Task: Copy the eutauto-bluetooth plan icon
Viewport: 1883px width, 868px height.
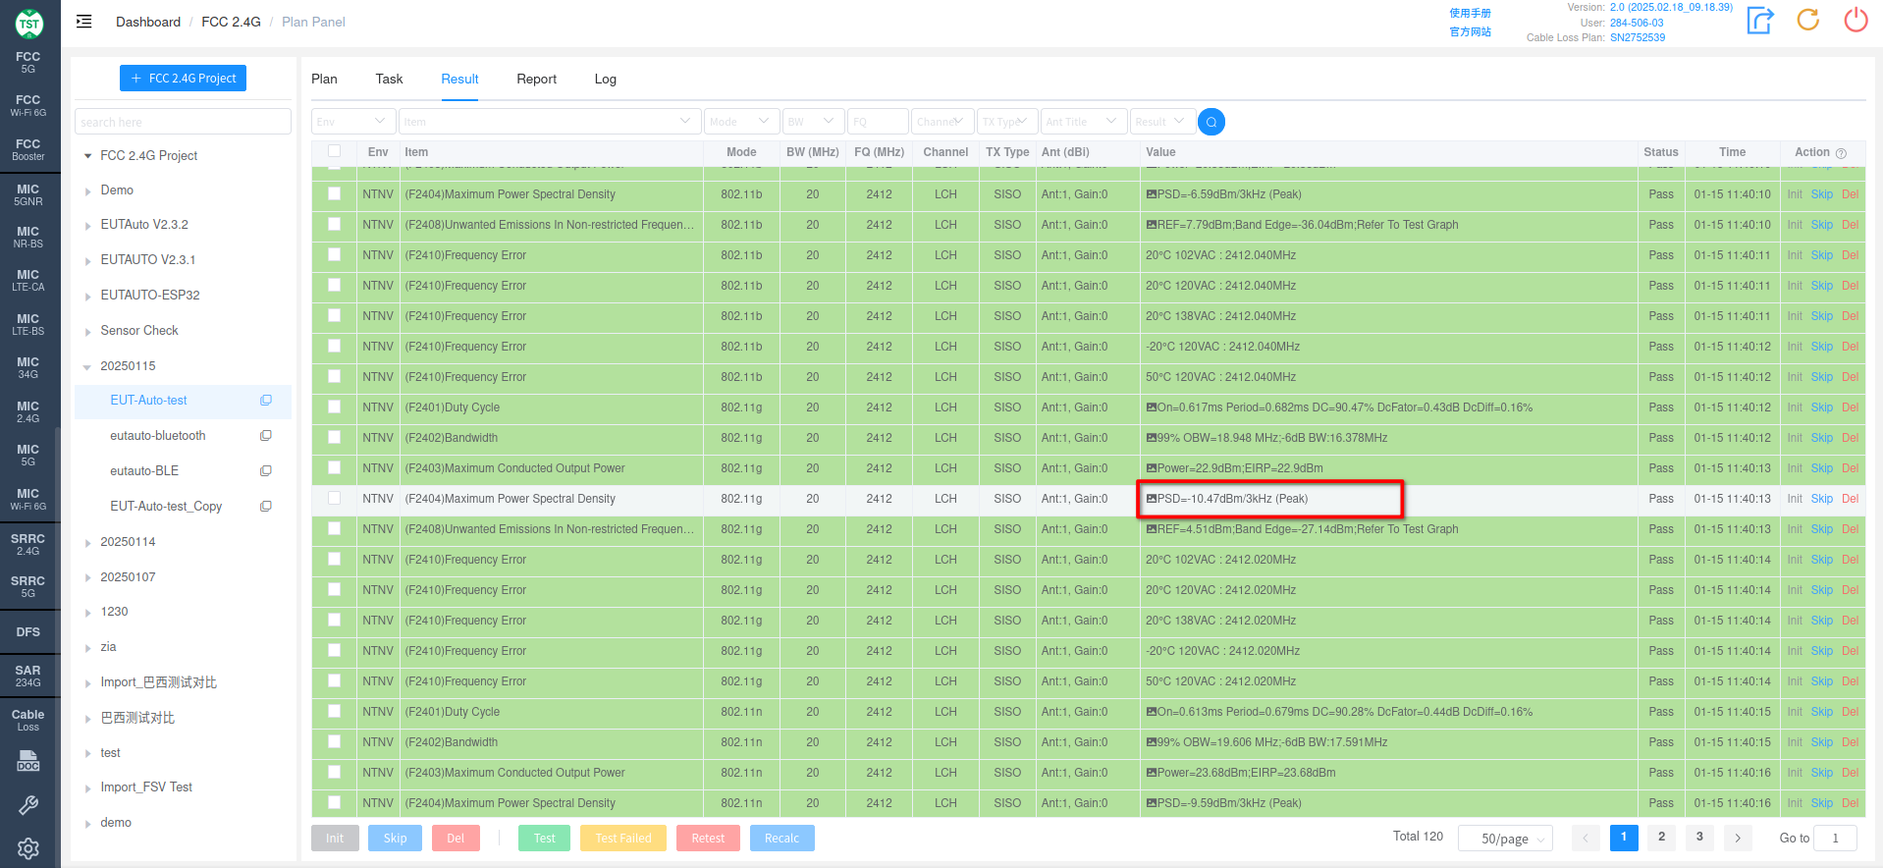Action: pos(265,436)
